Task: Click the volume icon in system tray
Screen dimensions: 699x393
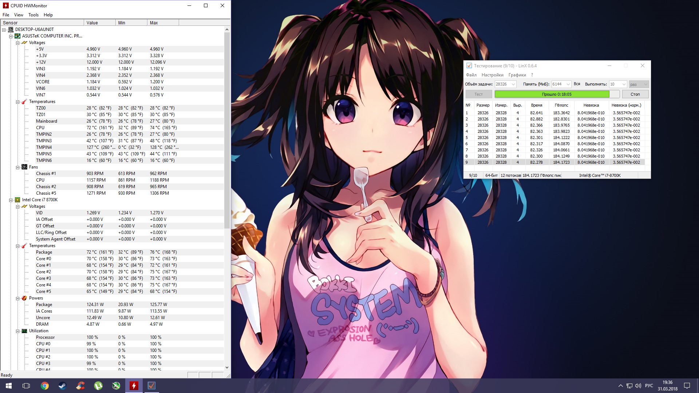Action: click(638, 386)
